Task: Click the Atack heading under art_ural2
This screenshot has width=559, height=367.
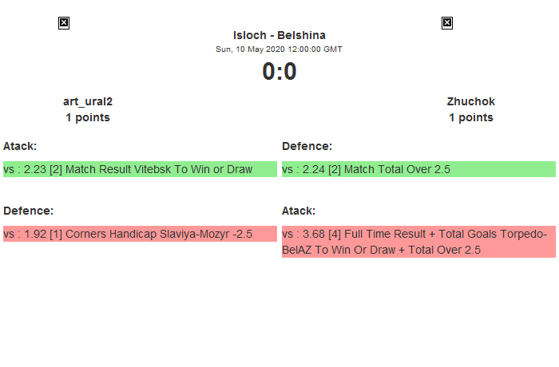Action: (20, 146)
